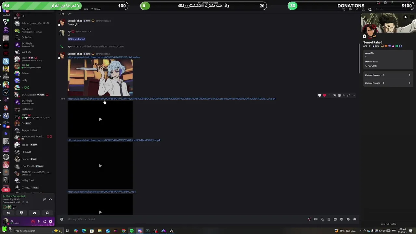Click the plus attach button in message bar
416x234 pixels.
point(62,219)
